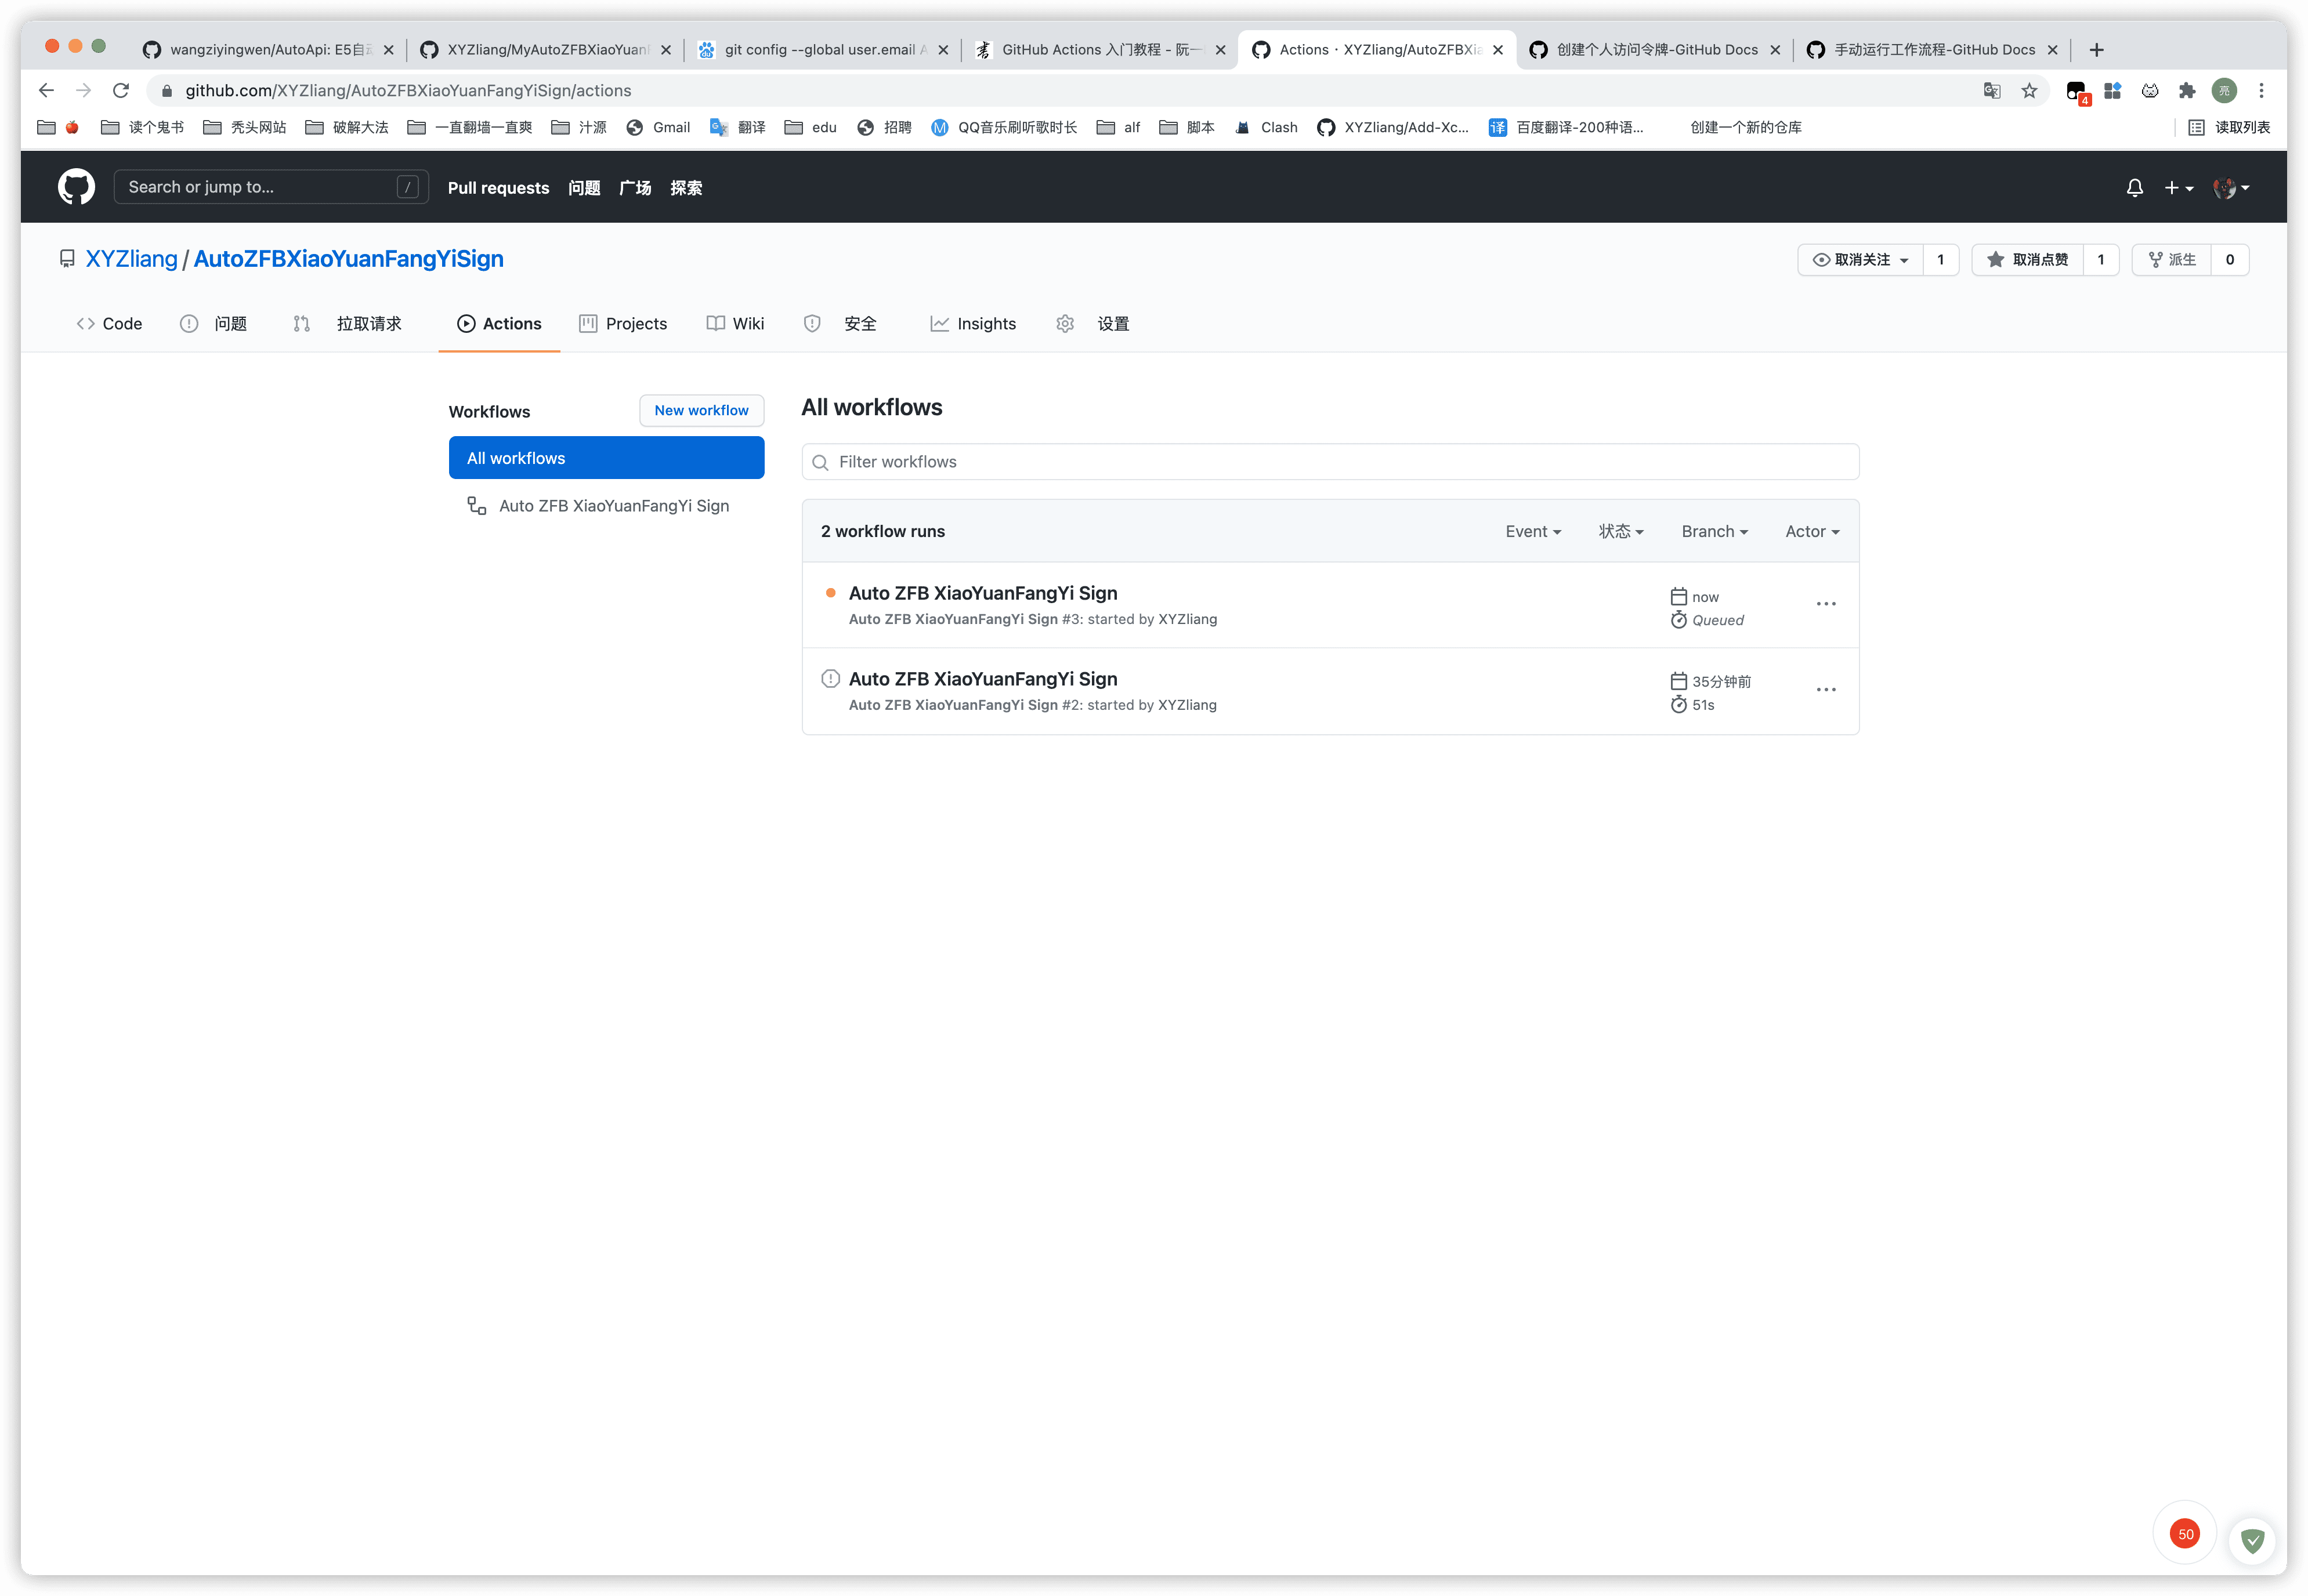Open the Code repository tab
The height and width of the screenshot is (1596, 2308).
(x=109, y=324)
